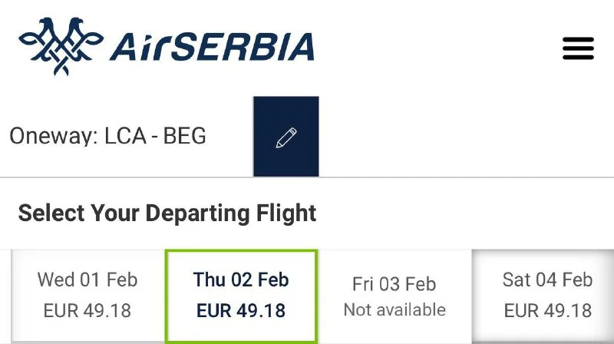
Task: Open the hamburger menu
Action: (578, 48)
